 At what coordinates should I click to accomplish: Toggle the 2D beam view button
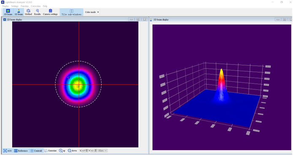point(8,12)
